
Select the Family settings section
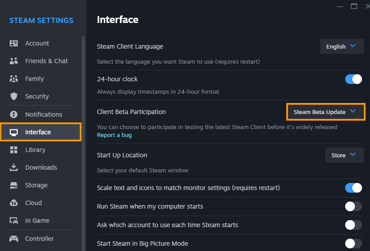coord(41,79)
